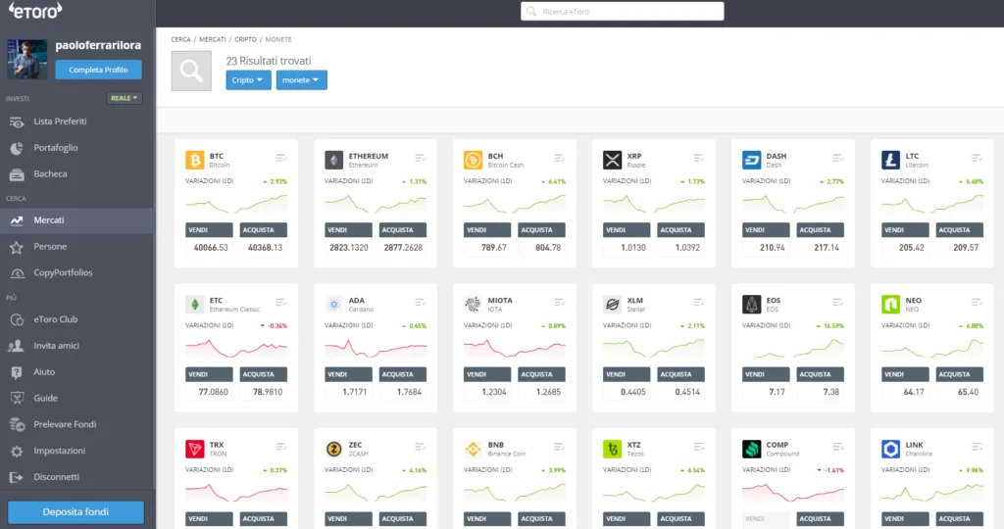This screenshot has height=529, width=1004.
Task: Click the Ethereum Classic ETC icon
Action: pos(195,305)
